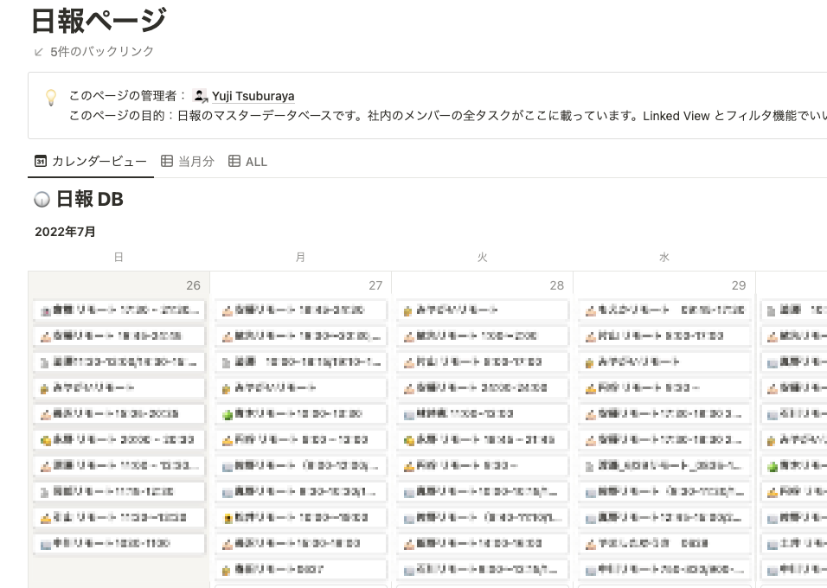
Task: Open the 5件のバックリンク backlinks link
Action: [102, 52]
